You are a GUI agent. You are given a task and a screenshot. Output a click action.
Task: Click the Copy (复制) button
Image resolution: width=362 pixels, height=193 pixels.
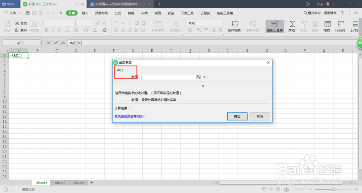pos(21,30)
